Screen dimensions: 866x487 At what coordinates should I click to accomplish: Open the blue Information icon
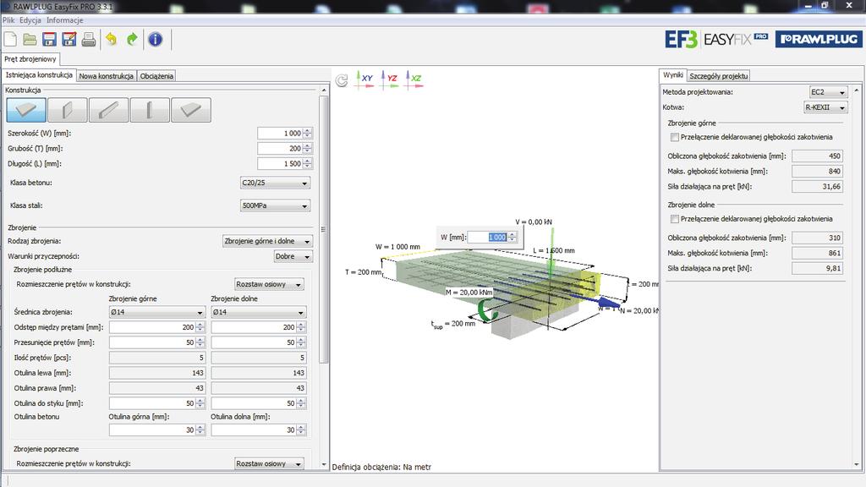156,39
